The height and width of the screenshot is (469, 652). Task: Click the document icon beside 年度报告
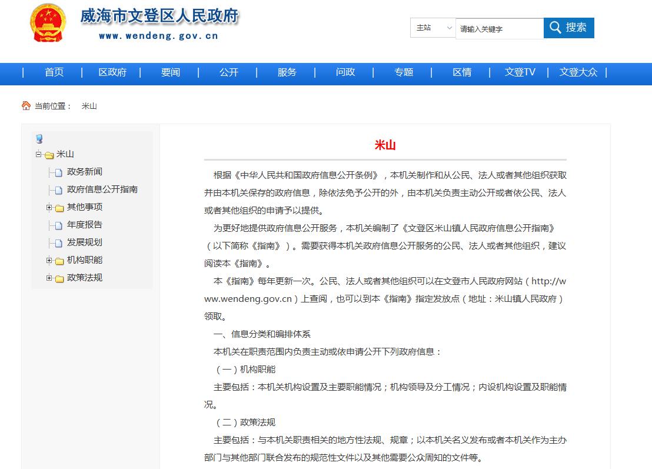tap(58, 225)
